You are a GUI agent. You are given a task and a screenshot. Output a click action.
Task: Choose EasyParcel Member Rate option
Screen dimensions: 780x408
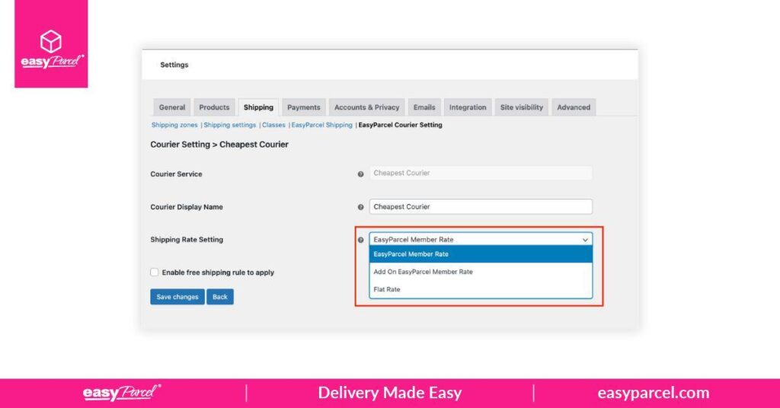481,254
